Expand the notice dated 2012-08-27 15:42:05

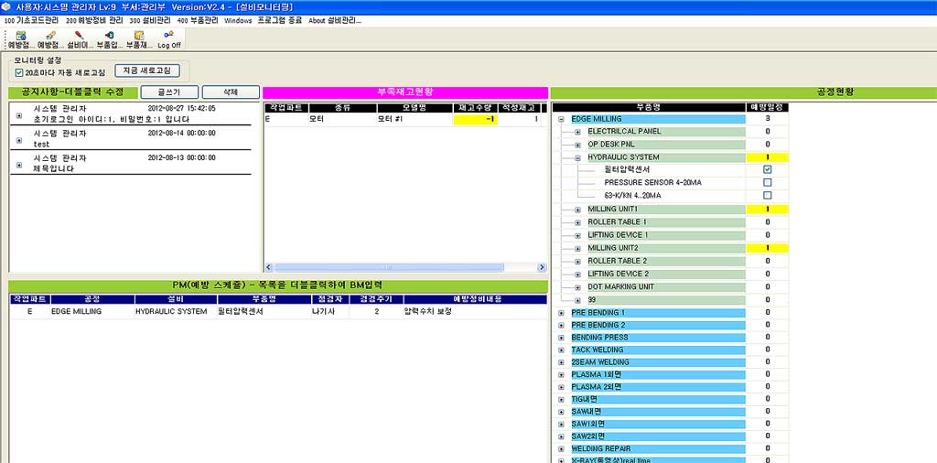coord(19,114)
